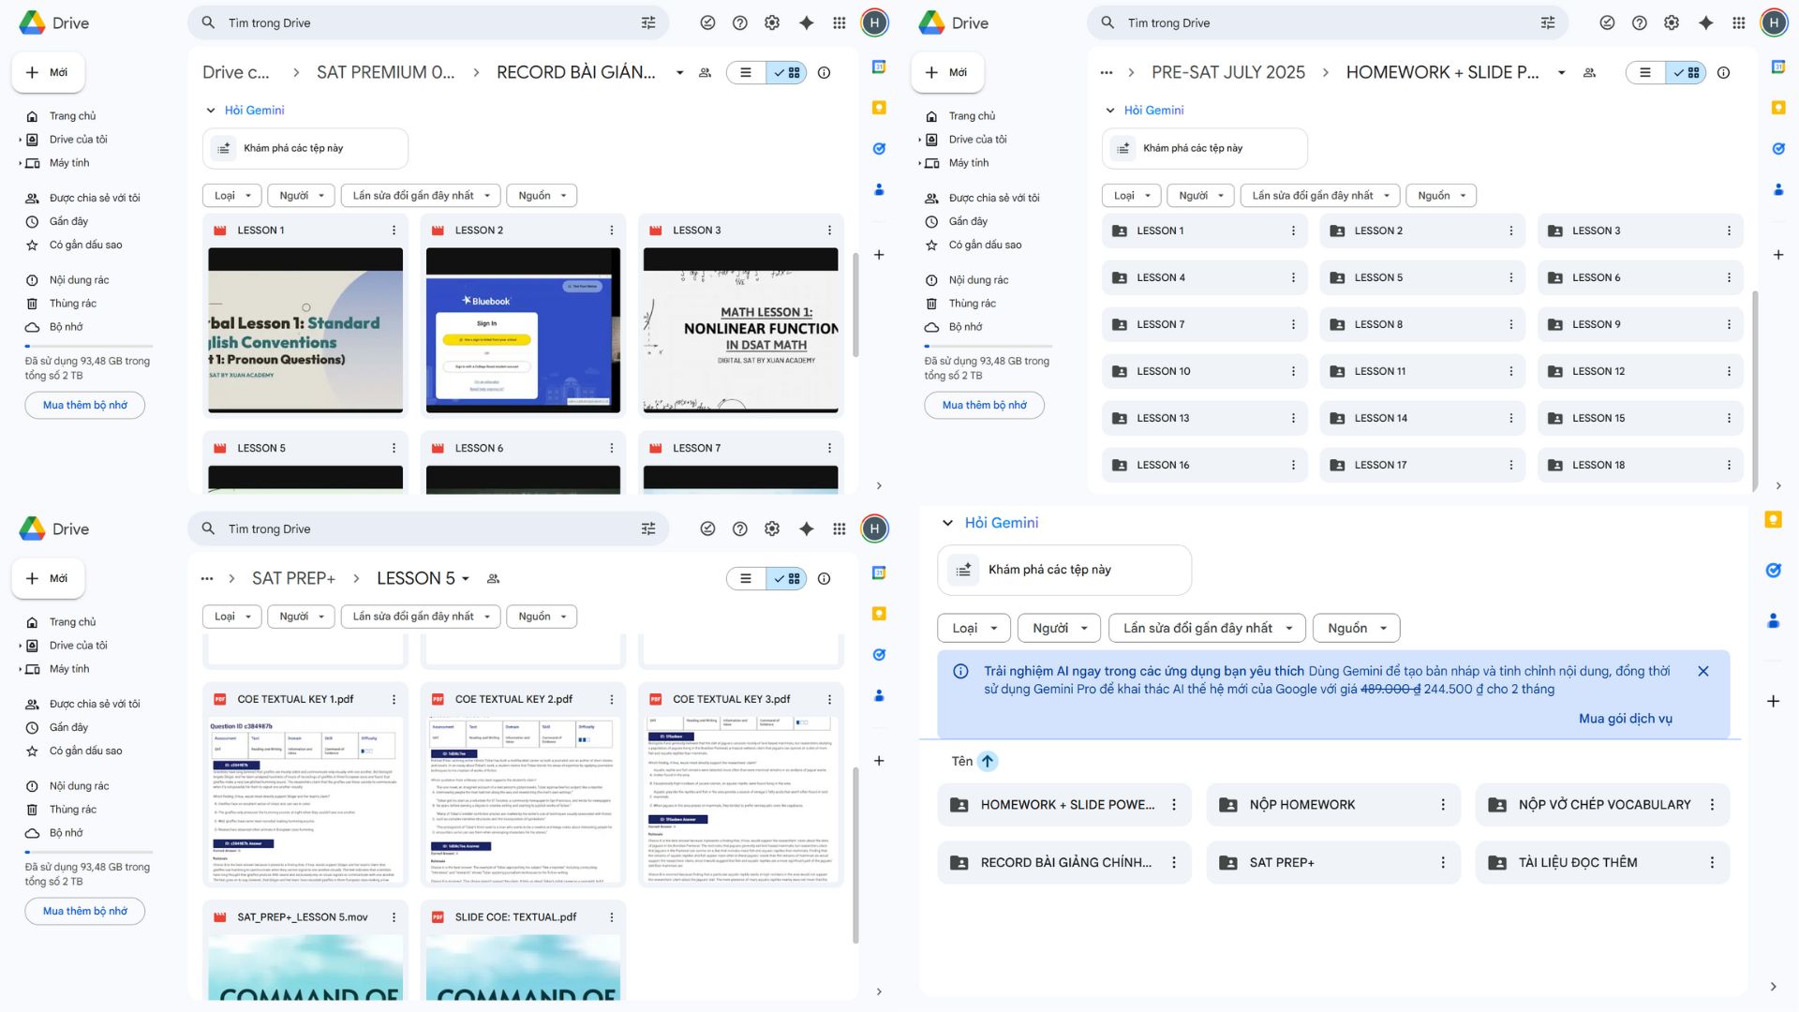This screenshot has width=1799, height=1012.
Task: Close the Gemini AI promo banner
Action: click(1702, 671)
